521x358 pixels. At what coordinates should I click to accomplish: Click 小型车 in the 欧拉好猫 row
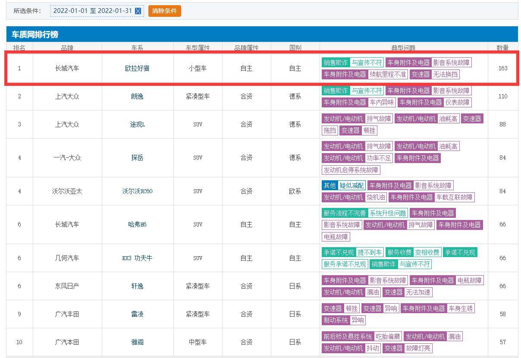[x=198, y=68]
